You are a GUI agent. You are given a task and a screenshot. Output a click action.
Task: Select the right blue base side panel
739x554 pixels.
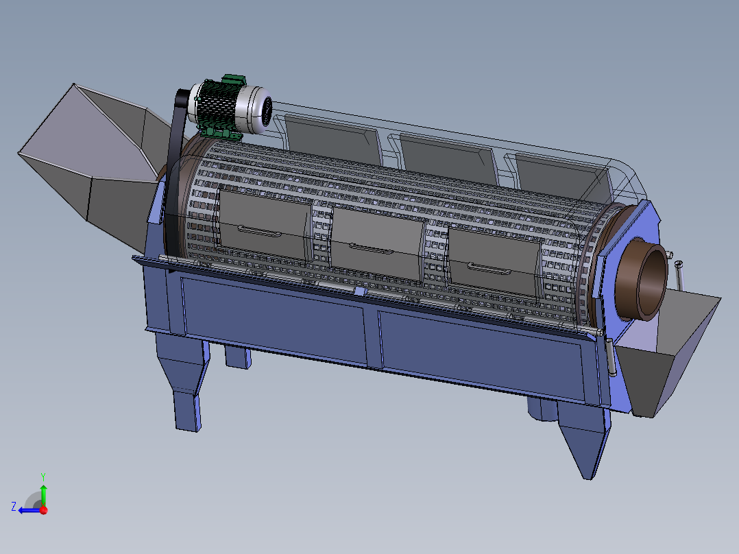(x=482, y=354)
